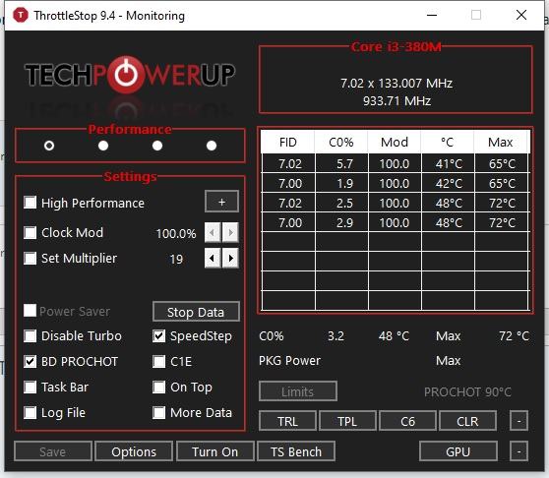549x478 pixels.
Task: Open the plus button beside High Performance
Action: 221,202
